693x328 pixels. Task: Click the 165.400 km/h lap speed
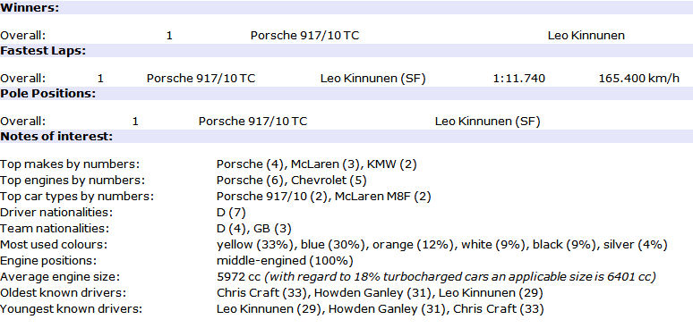(x=639, y=79)
